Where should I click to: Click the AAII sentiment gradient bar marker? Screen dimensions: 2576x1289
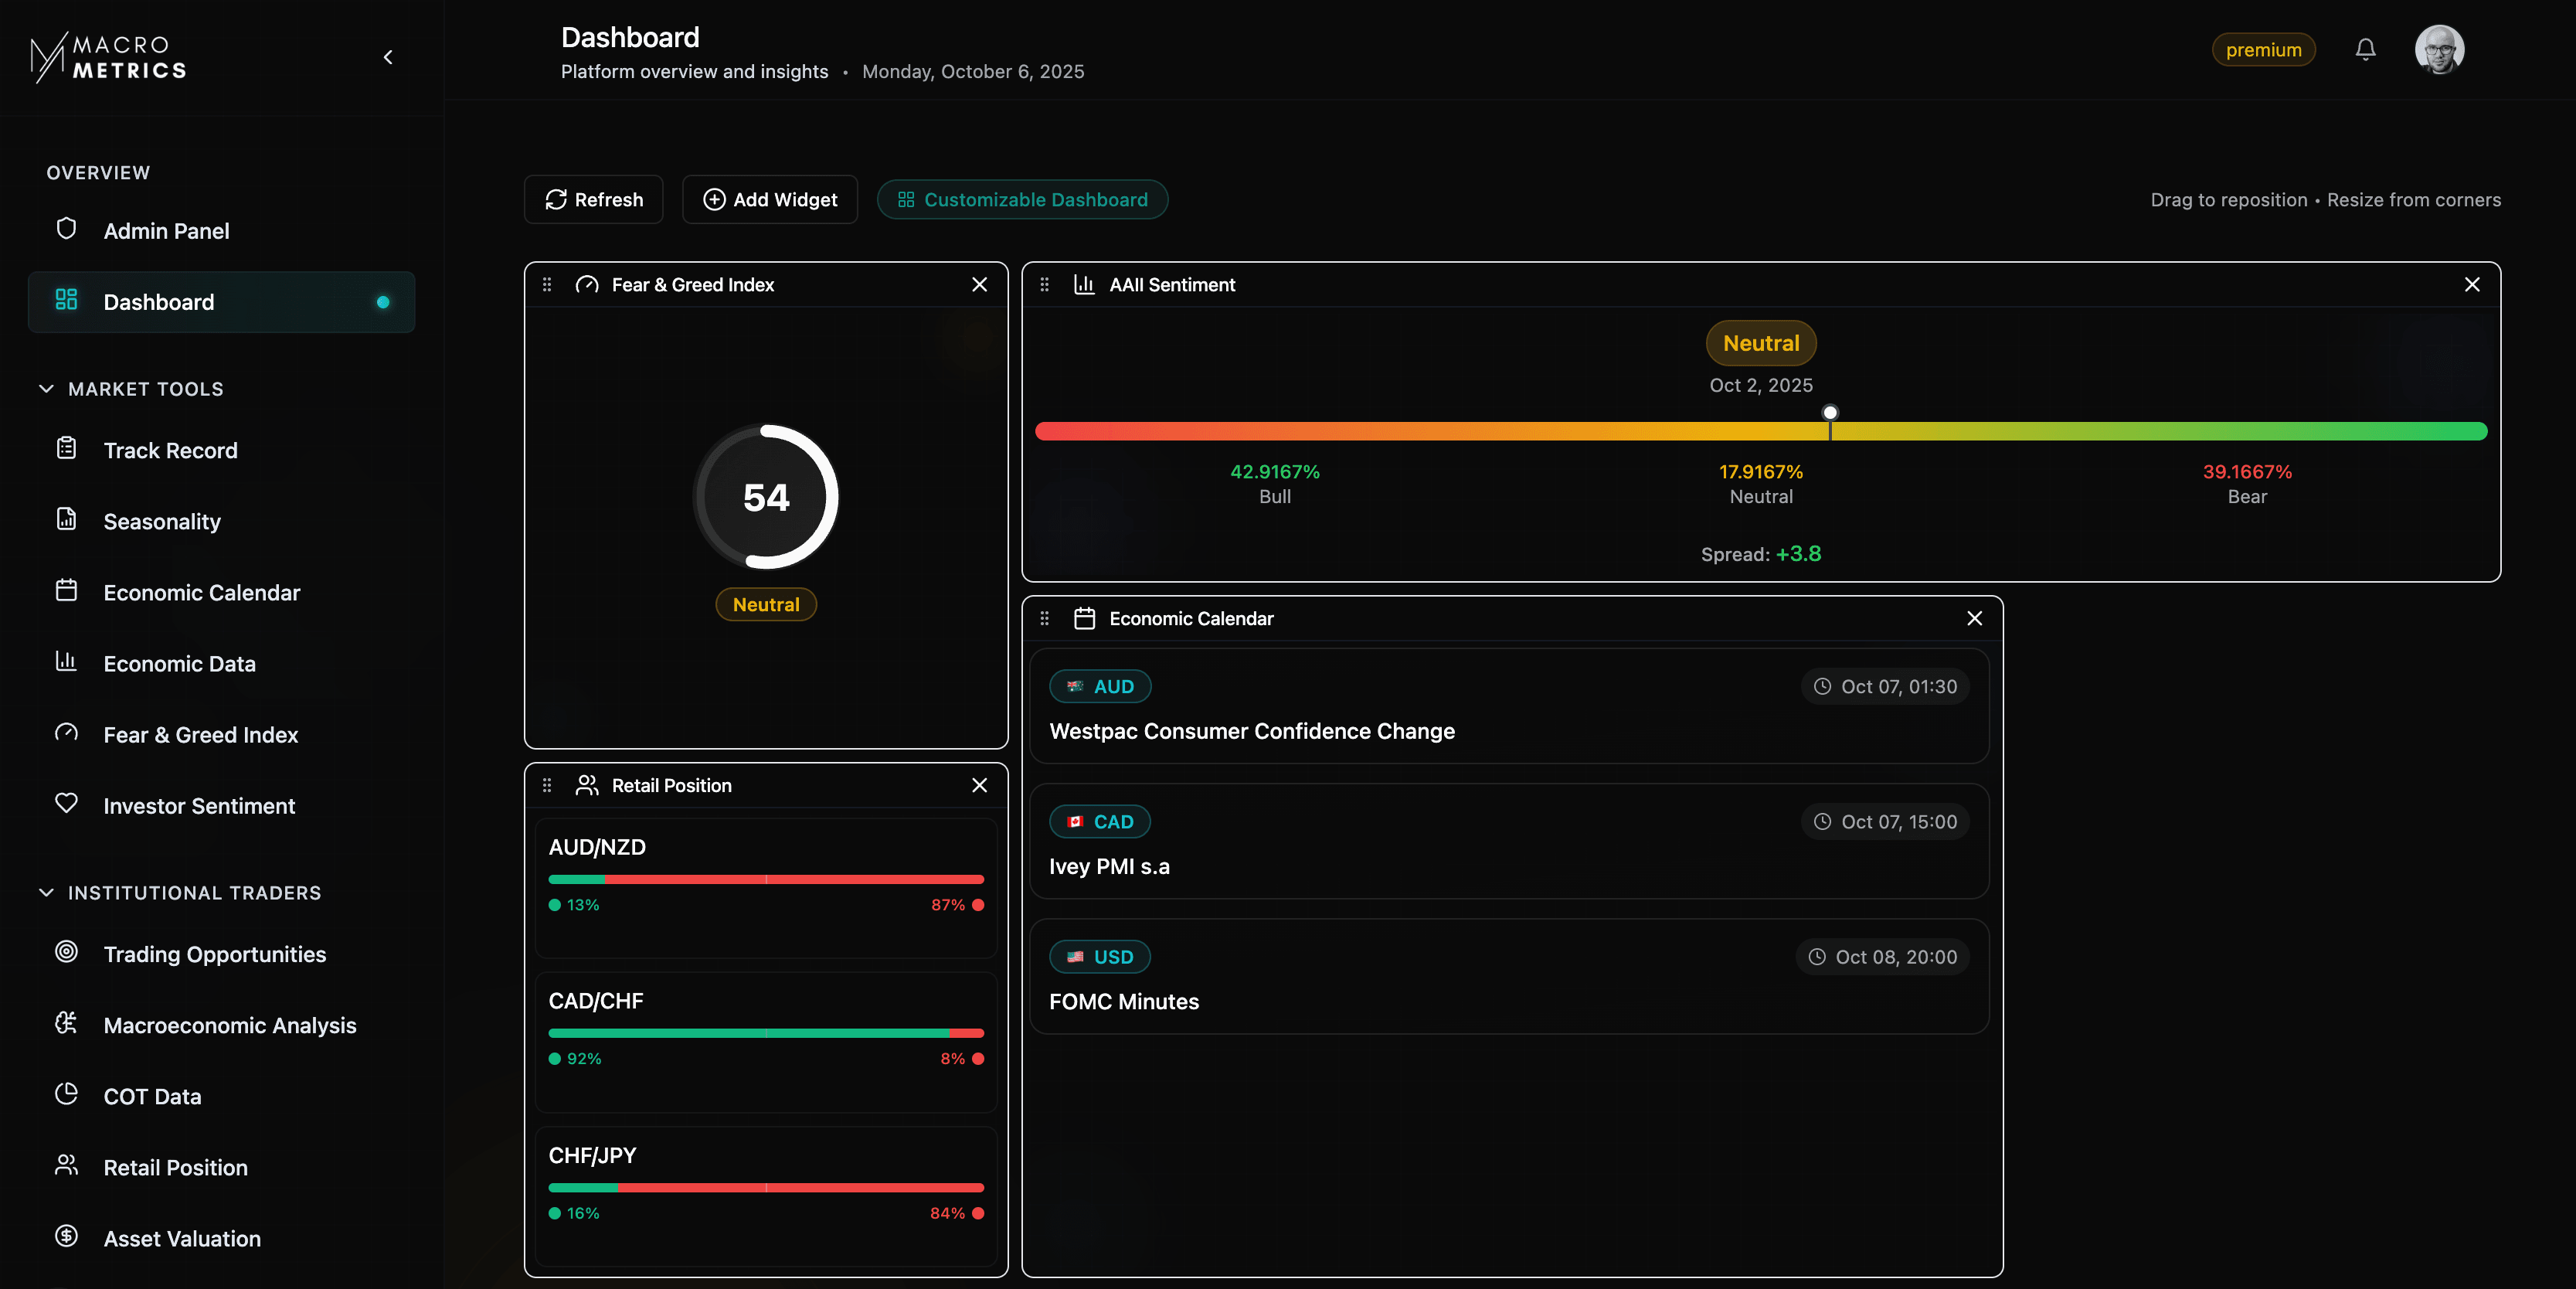point(1829,413)
